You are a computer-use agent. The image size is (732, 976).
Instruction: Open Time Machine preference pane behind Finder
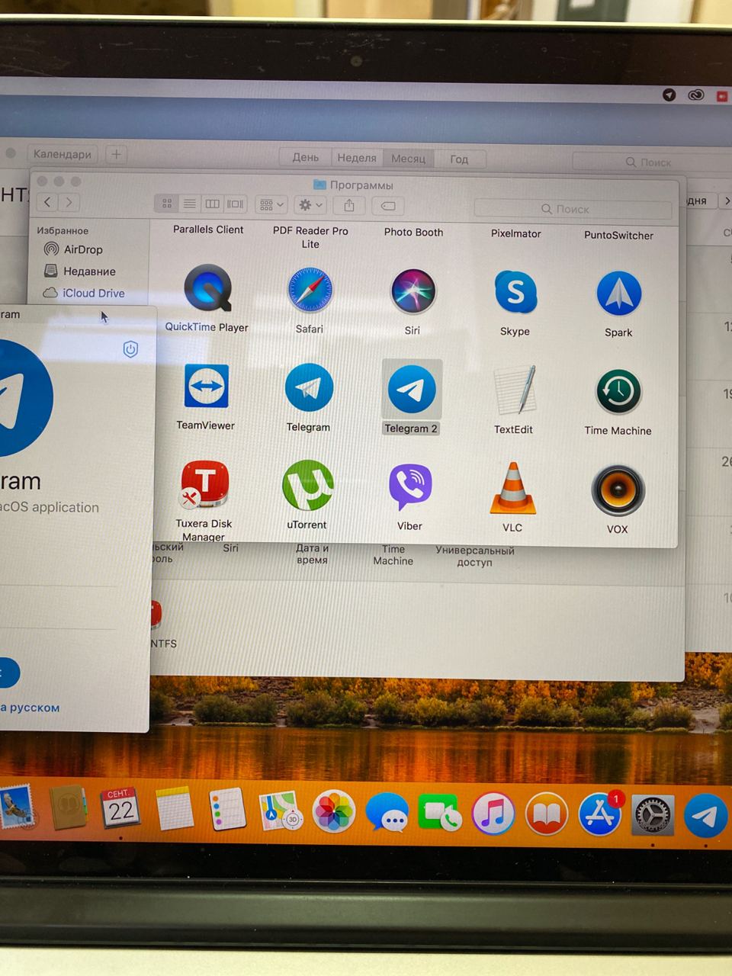(x=393, y=555)
